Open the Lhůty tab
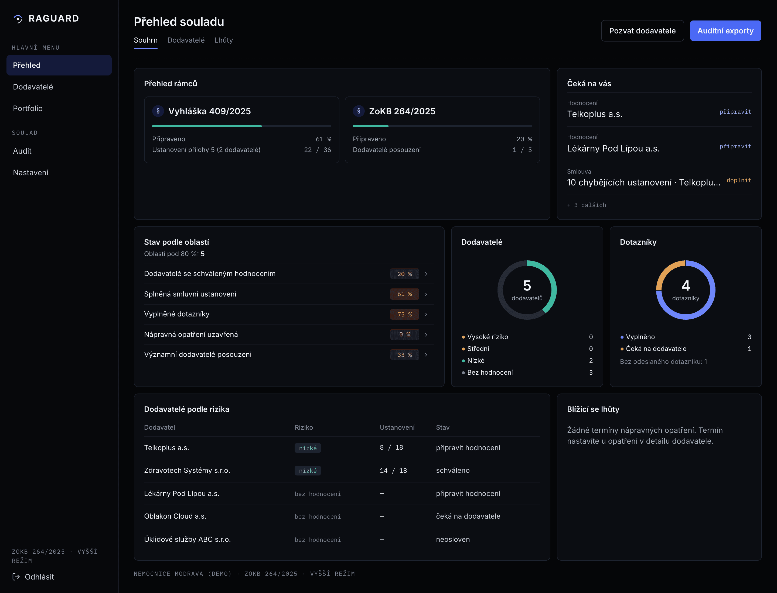 click(224, 40)
